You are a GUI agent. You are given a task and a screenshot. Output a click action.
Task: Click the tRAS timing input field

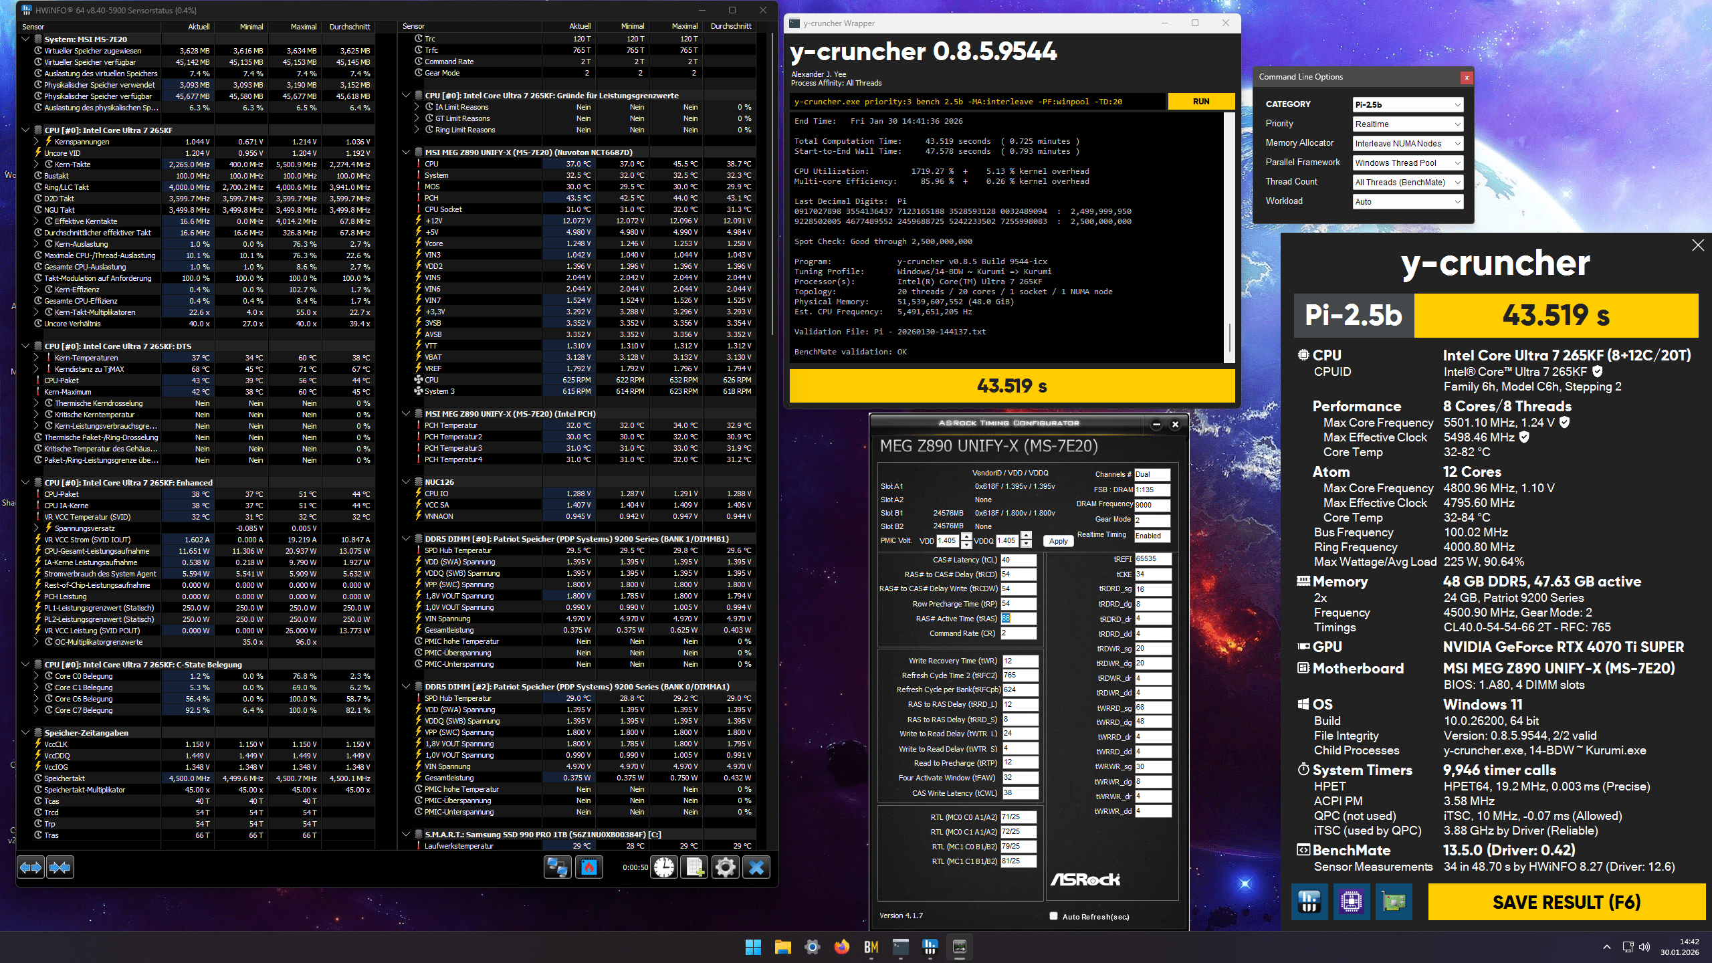(1018, 619)
